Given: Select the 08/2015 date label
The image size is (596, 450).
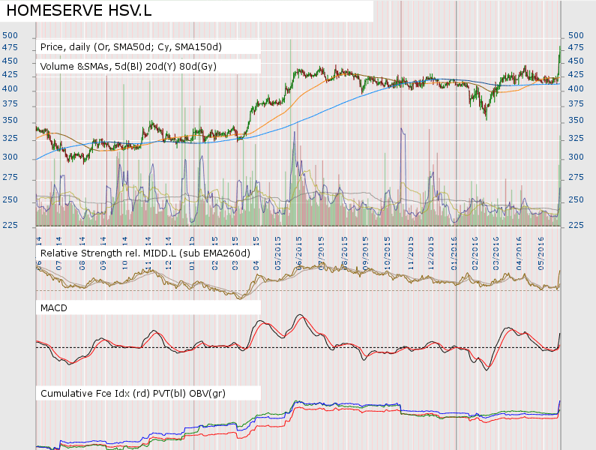Looking at the screenshot, I should pos(344,253).
